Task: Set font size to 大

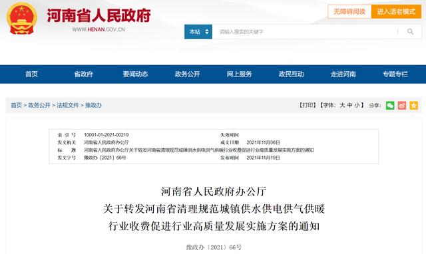Action: click(x=342, y=105)
